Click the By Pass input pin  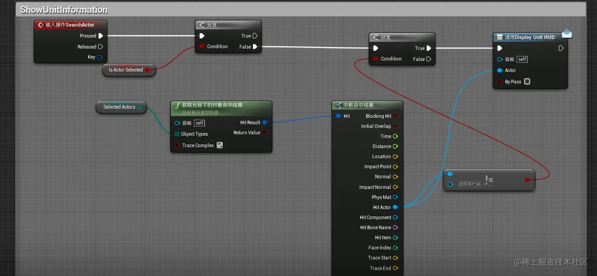[500, 82]
